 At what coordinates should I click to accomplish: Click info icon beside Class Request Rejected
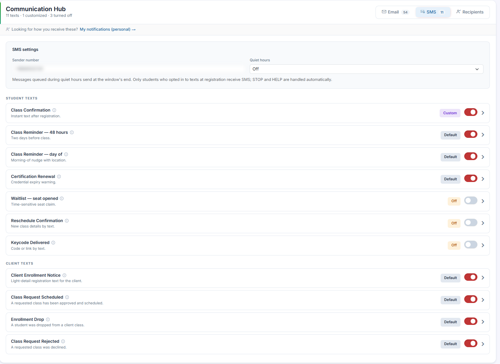[63, 341]
